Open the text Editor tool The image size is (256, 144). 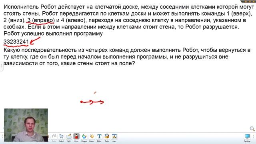[99, 137]
